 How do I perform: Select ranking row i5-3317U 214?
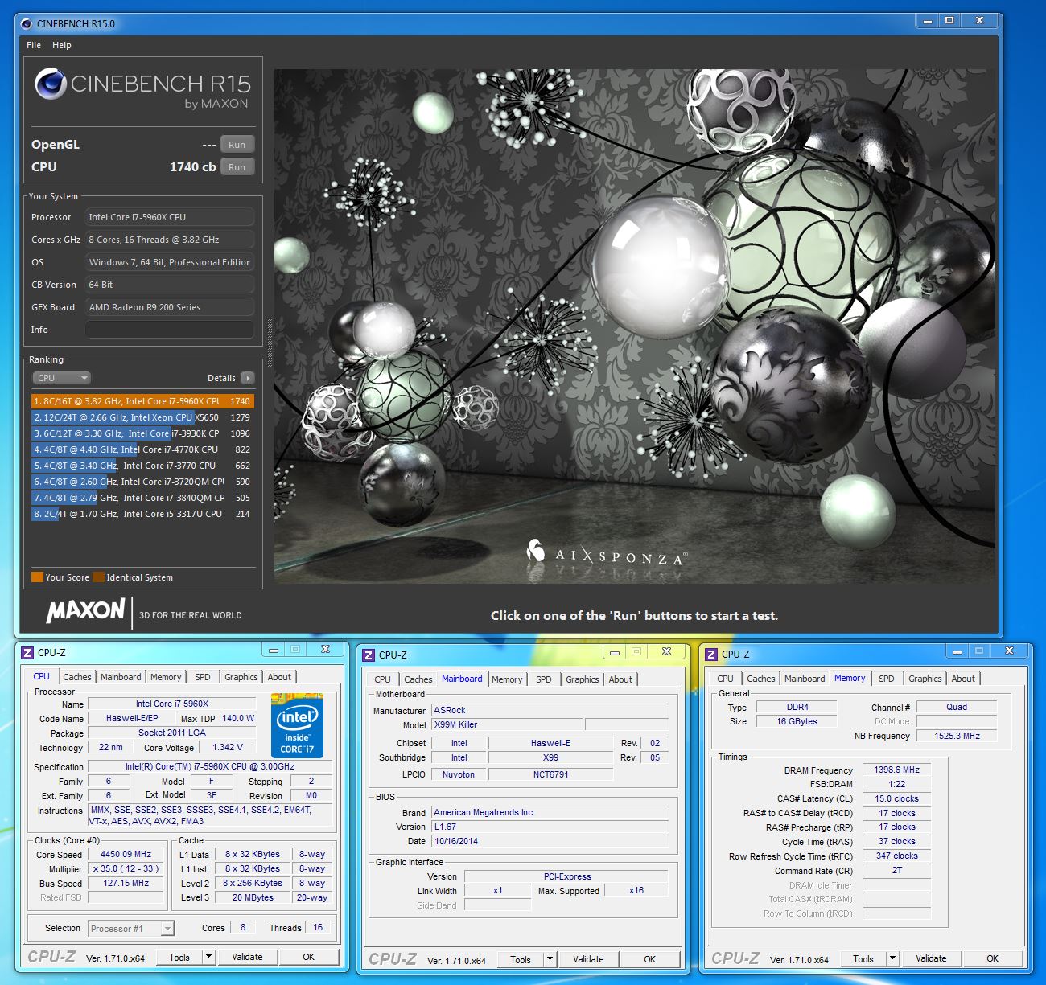[142, 514]
